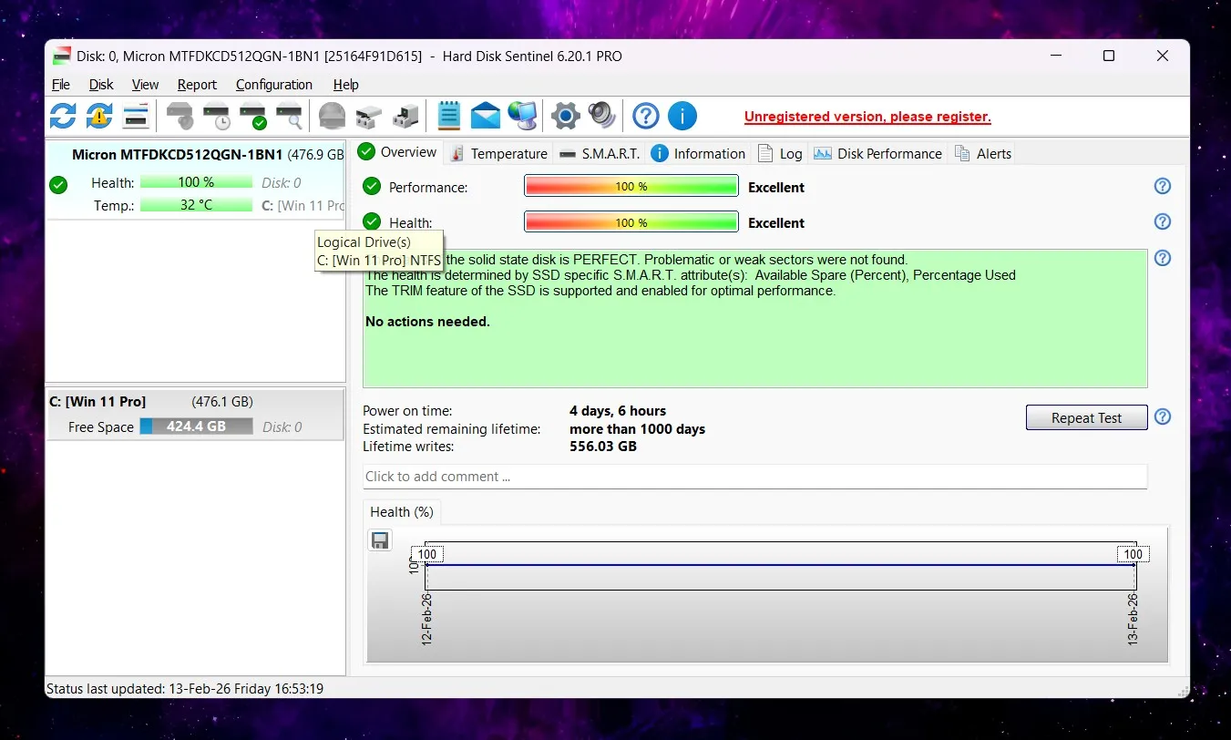Click the blue question mark help toolbar icon

(646, 116)
